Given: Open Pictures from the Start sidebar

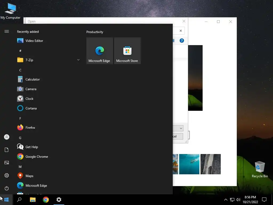Looking at the screenshot, I should click(x=7, y=163).
